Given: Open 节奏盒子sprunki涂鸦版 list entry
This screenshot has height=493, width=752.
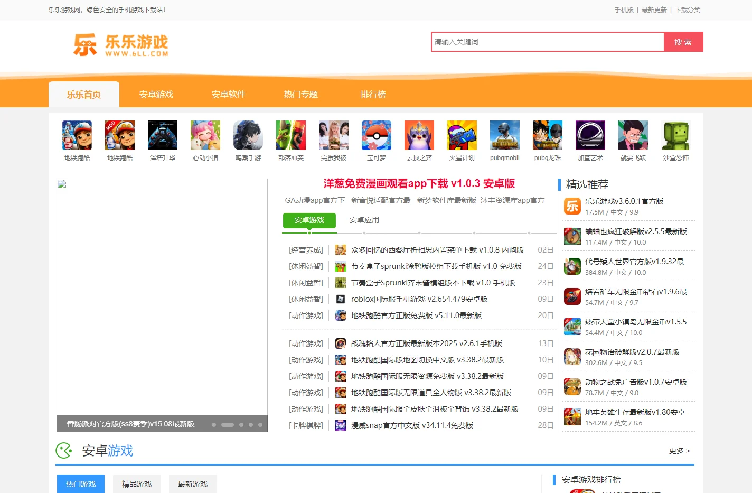Looking at the screenshot, I should click(436, 266).
